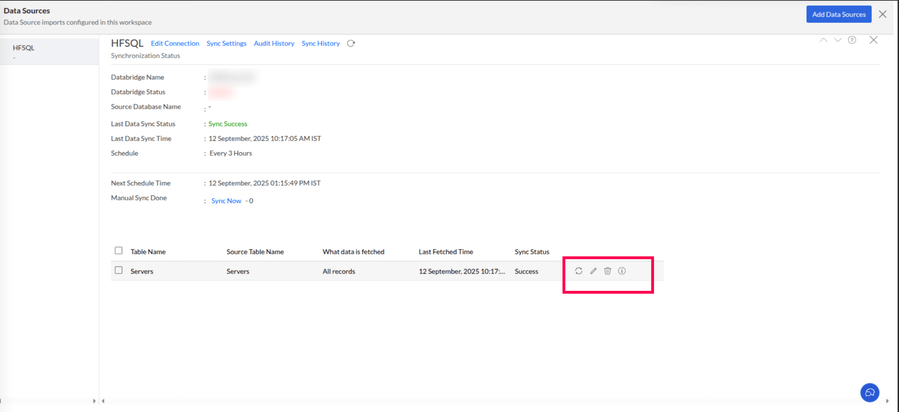Tick the checkbox for Servers row
This screenshot has width=899, height=412.
point(119,270)
